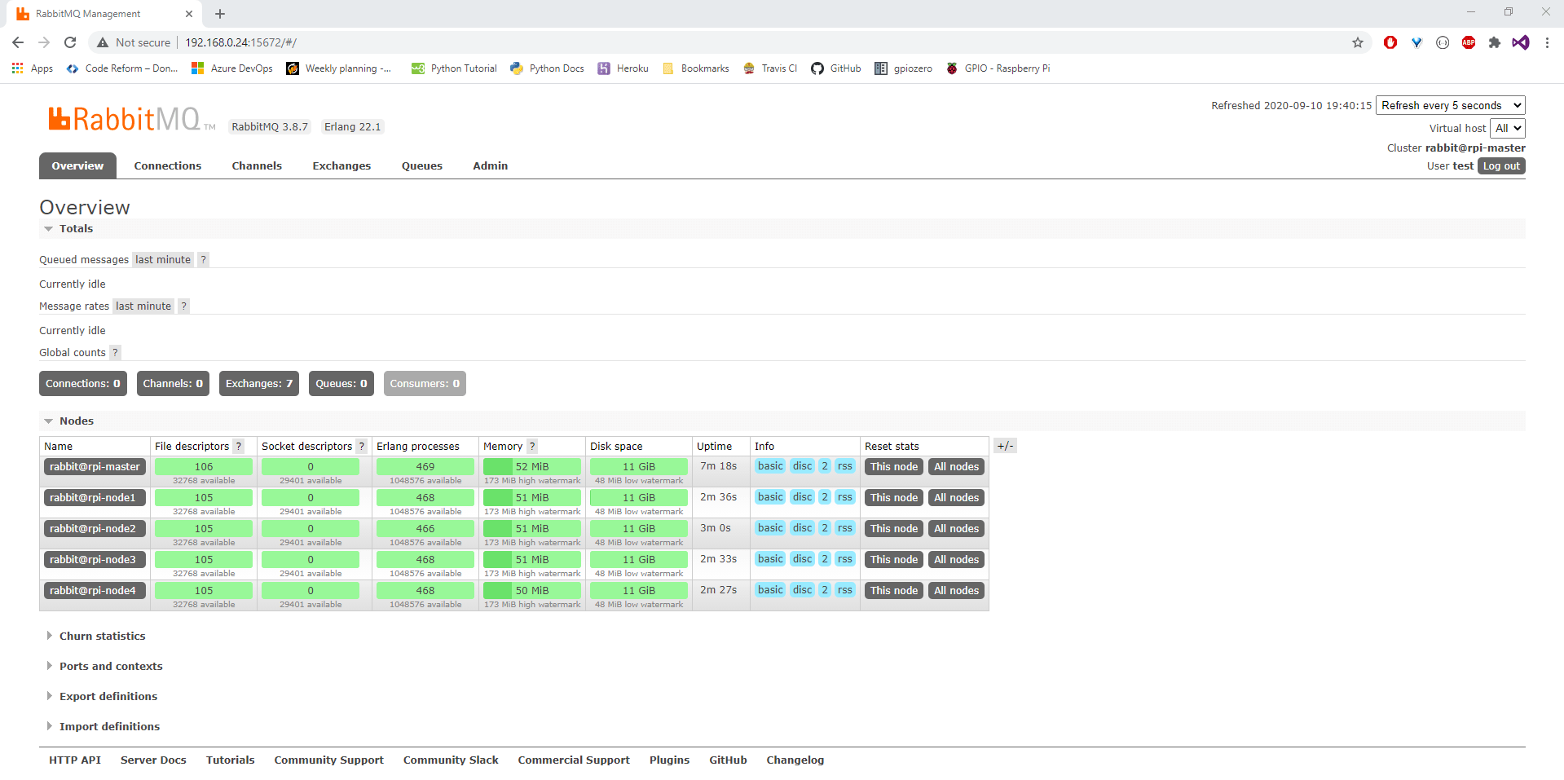The image size is (1564, 780).
Task: Select the Overview tab
Action: coord(77,166)
